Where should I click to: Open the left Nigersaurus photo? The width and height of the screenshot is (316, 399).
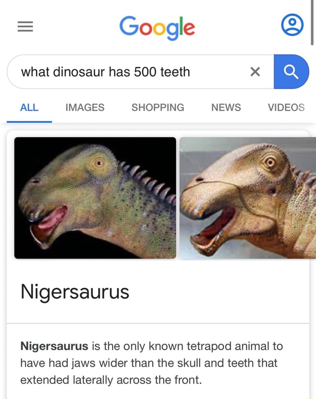pos(94,198)
